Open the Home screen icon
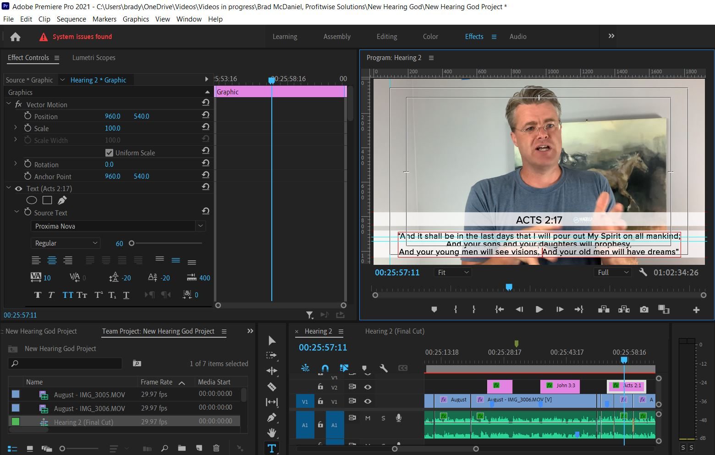Screen dimensions: 715x455 (x=16, y=37)
